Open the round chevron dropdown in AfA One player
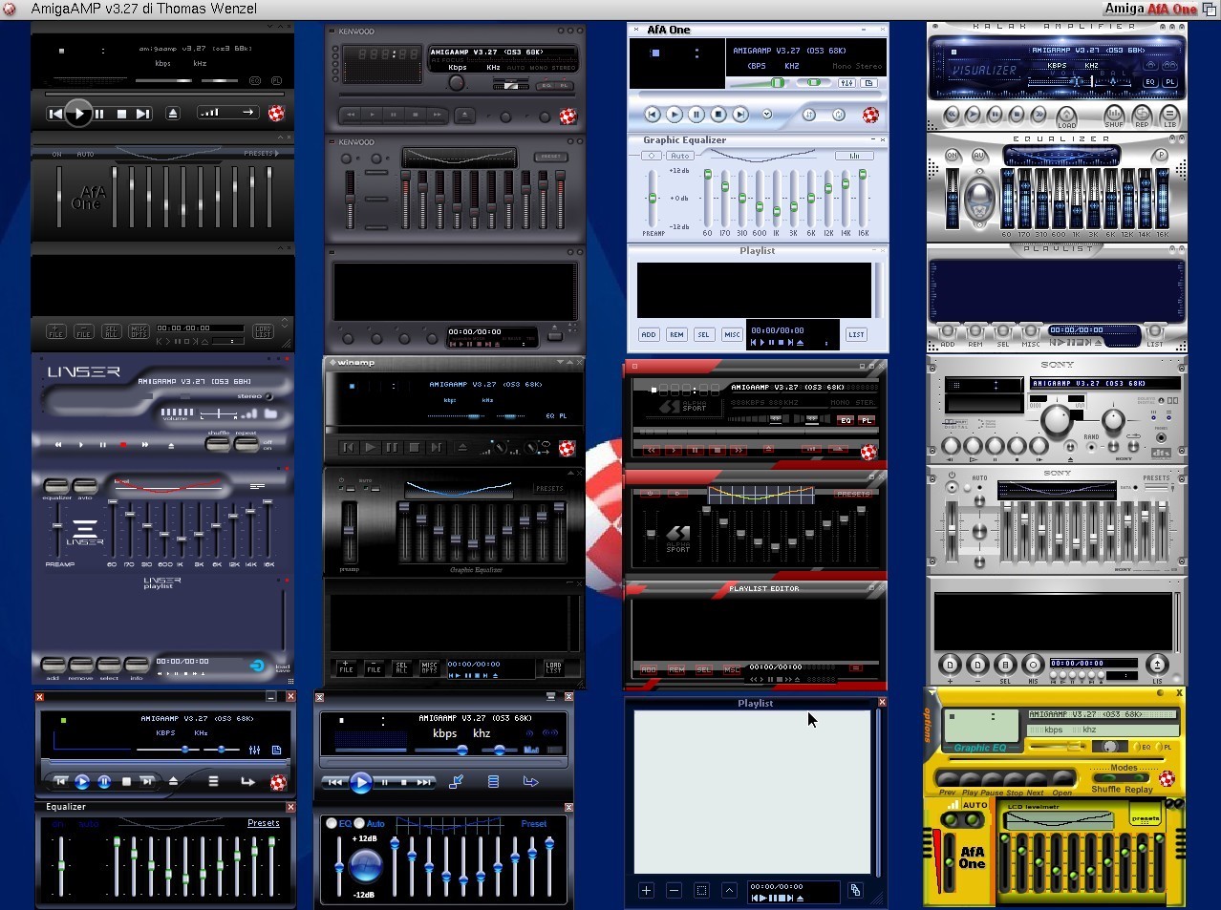Viewport: 1221px width, 910px height. pyautogui.click(x=766, y=115)
